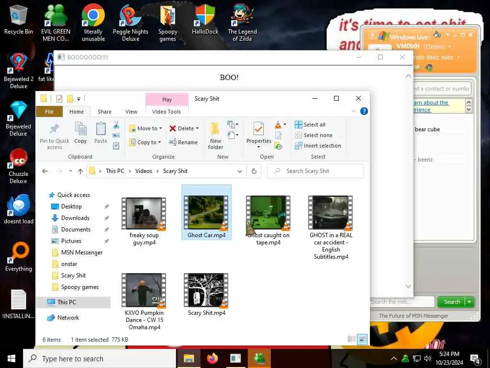
Task: Click the Paste shortcut icon in Clipboard group
Action: point(116,146)
